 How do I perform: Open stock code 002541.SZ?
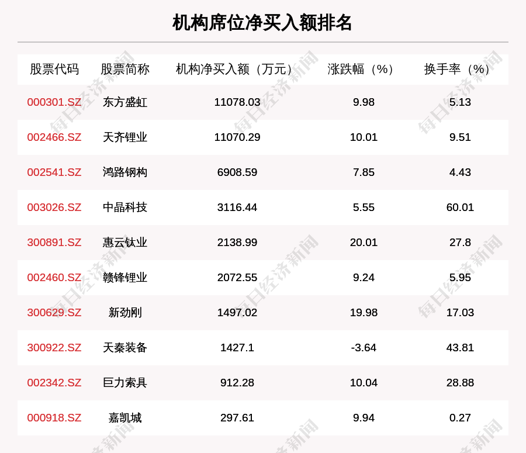[x=54, y=172]
